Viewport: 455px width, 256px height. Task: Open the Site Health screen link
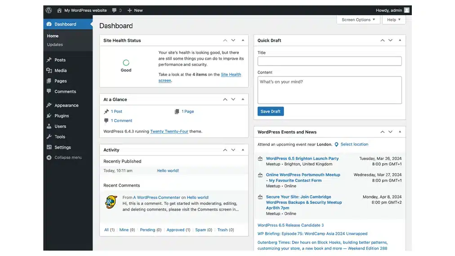pos(200,77)
